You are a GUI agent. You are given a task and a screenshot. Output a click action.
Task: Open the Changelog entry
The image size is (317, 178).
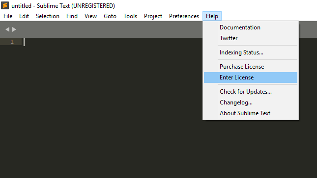pyautogui.click(x=251, y=102)
